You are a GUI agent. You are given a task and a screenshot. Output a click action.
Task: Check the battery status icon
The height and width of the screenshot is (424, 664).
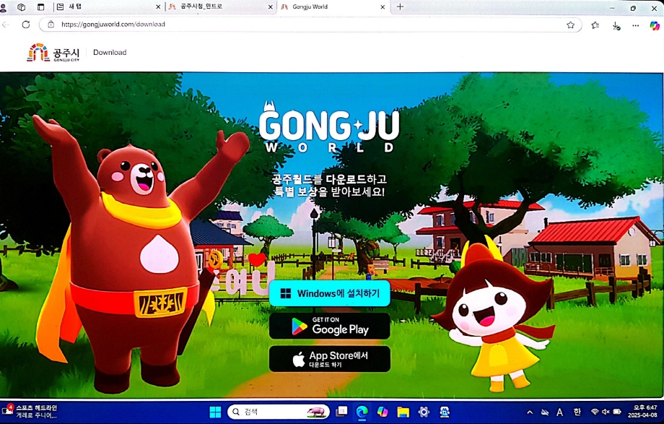point(617,412)
